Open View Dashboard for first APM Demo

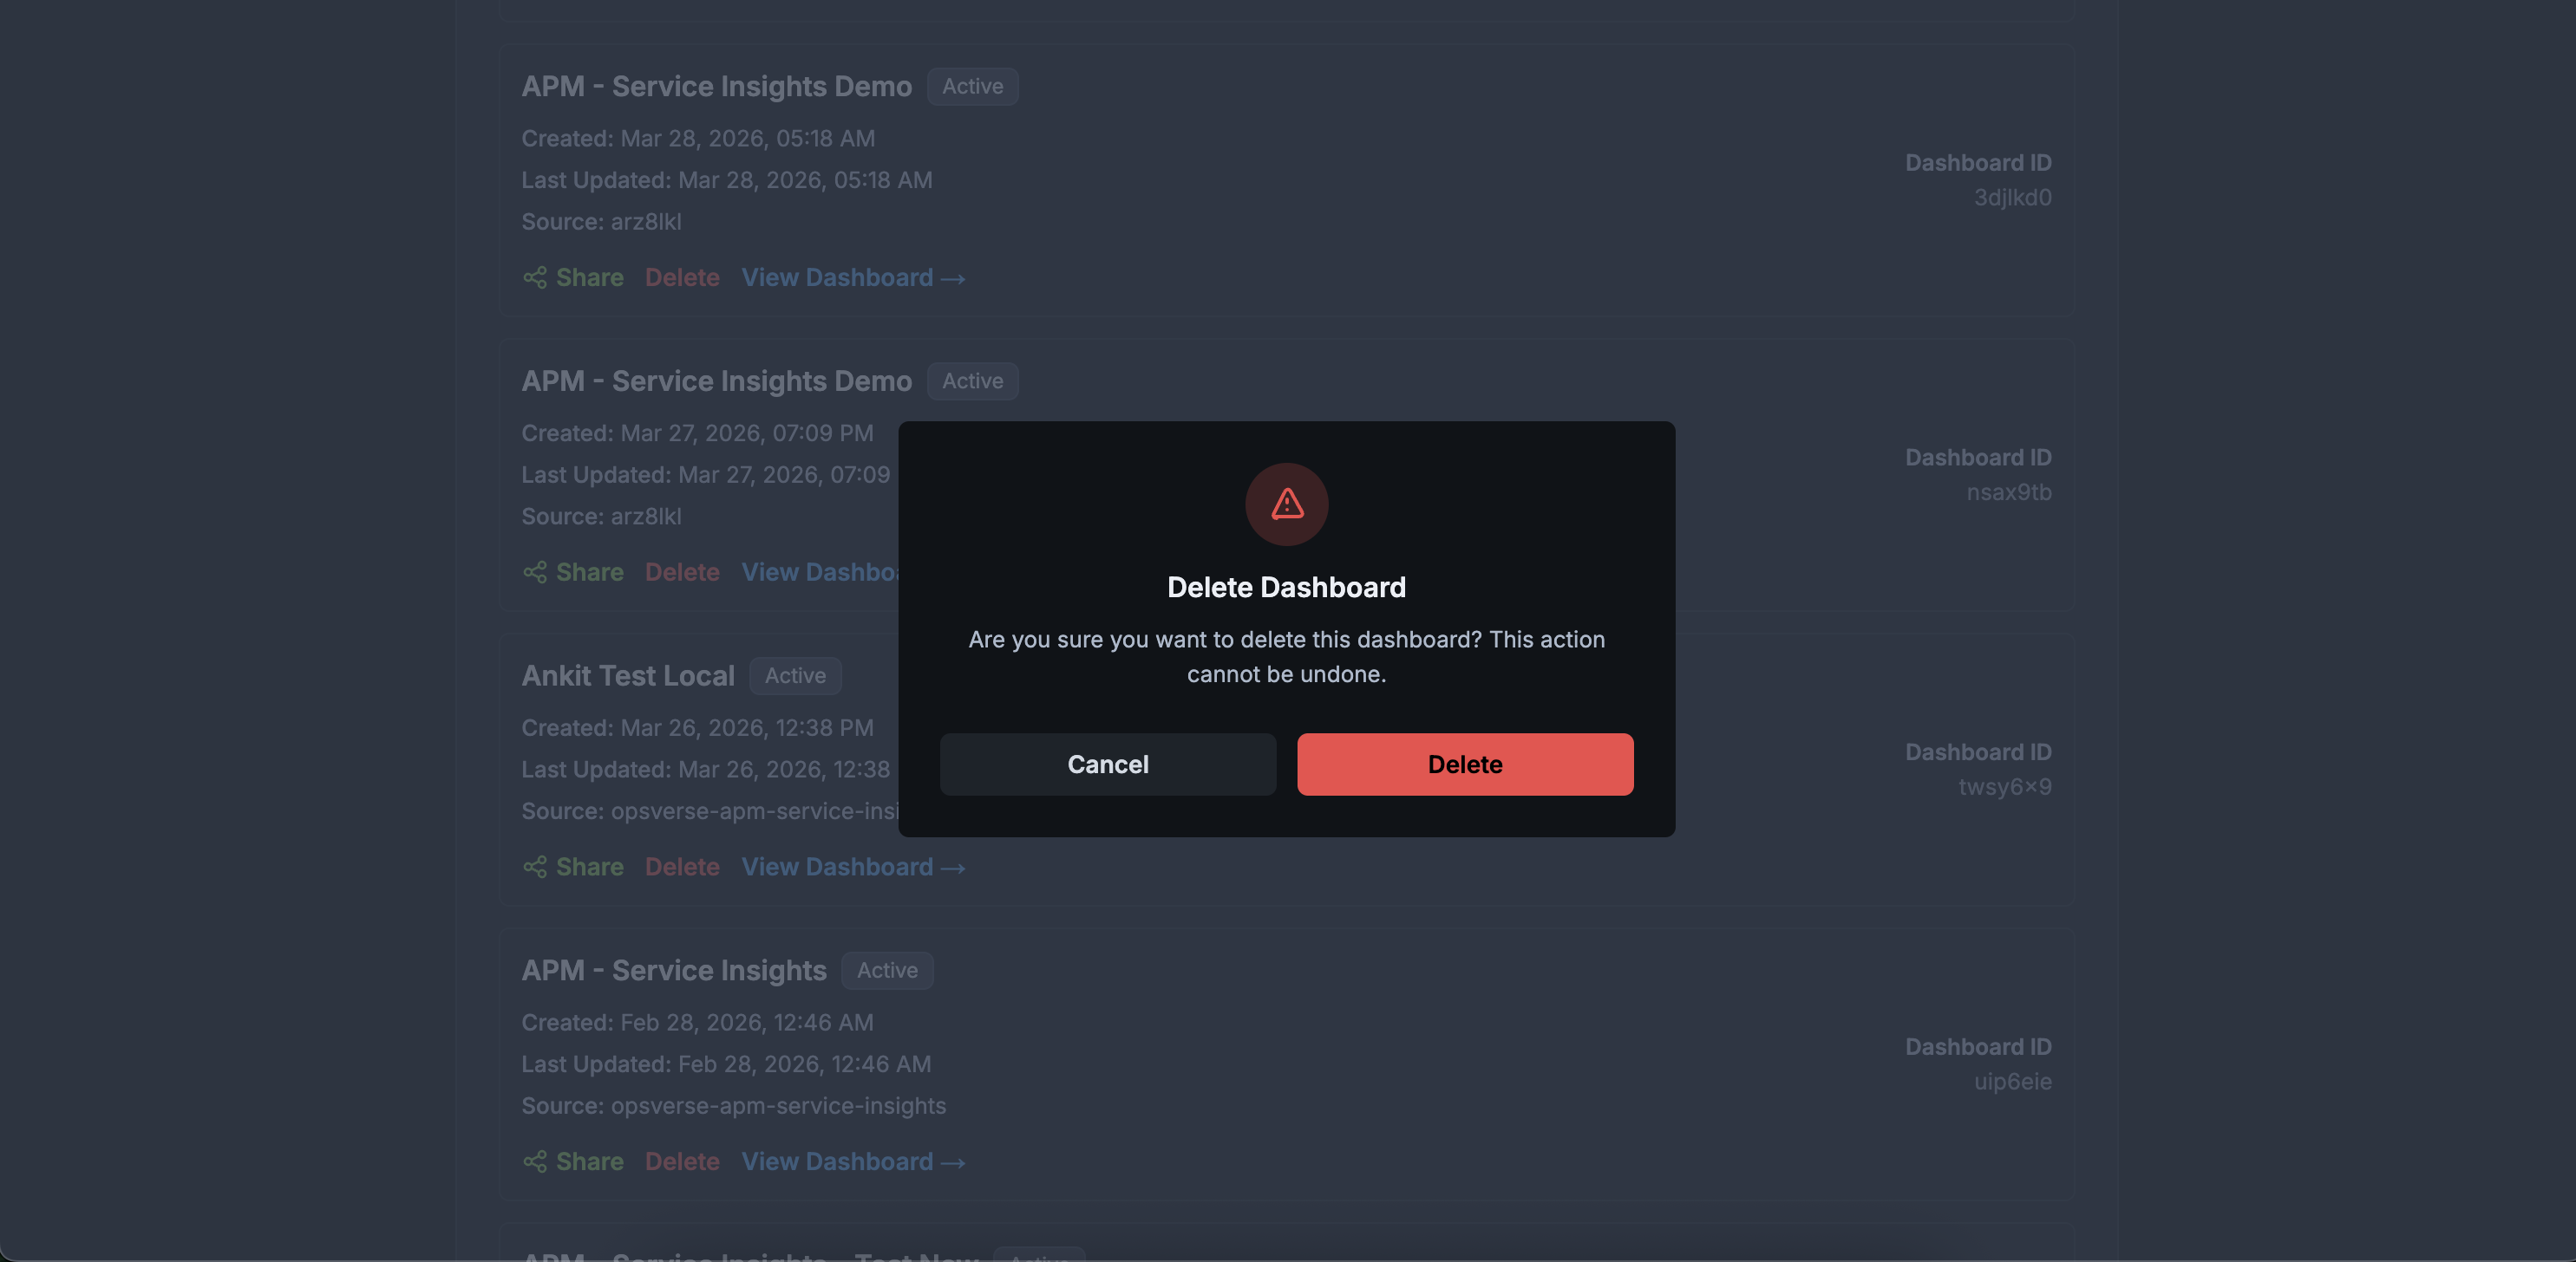[838, 277]
